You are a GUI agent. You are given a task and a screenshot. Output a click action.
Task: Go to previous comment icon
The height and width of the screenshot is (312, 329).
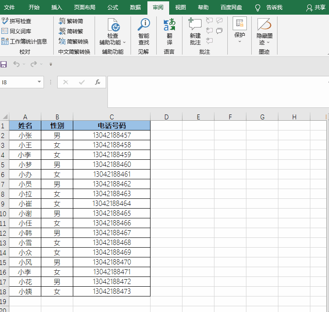209,31
